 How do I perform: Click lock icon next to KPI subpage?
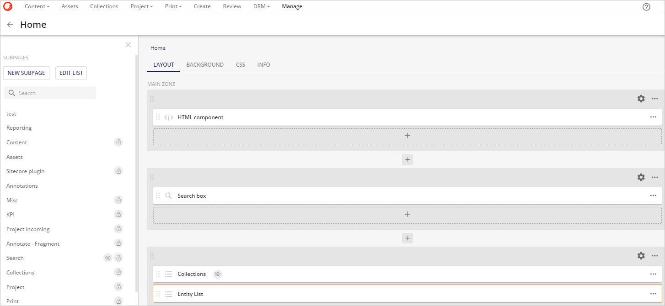click(x=118, y=214)
